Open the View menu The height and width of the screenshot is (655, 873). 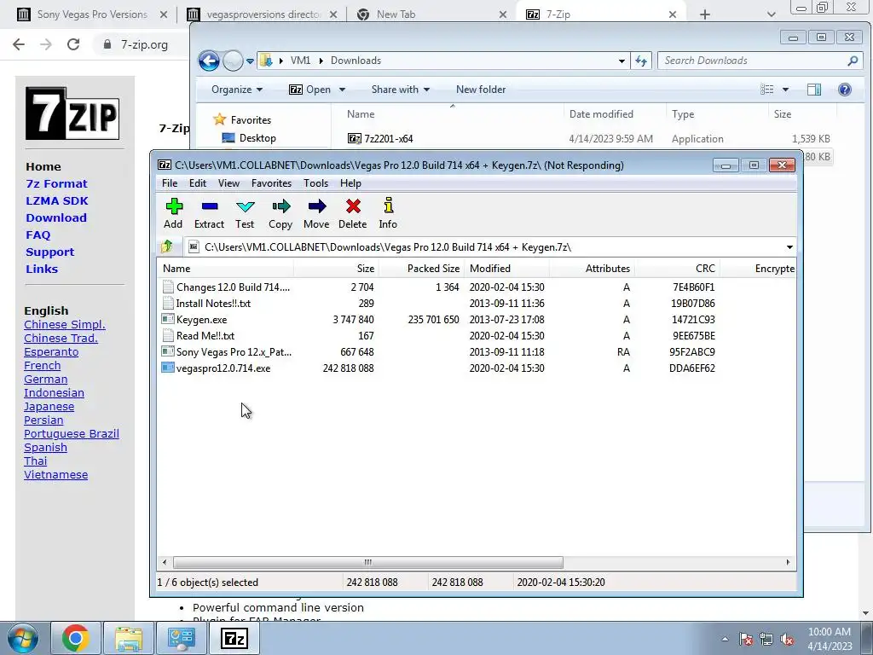click(228, 183)
